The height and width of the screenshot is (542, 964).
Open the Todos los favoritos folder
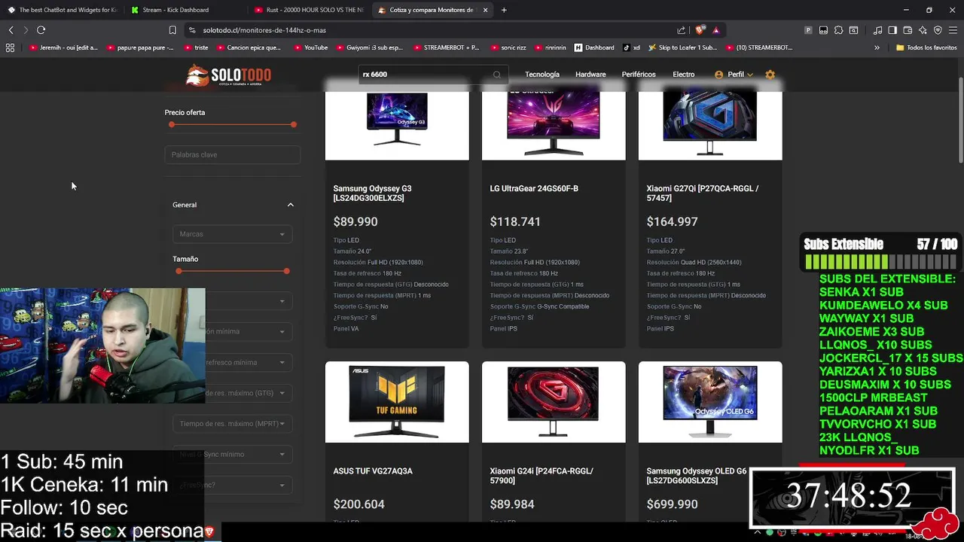point(926,47)
